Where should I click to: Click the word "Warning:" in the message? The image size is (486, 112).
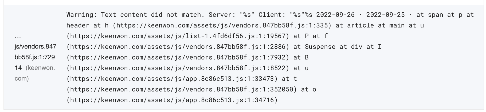82,15
